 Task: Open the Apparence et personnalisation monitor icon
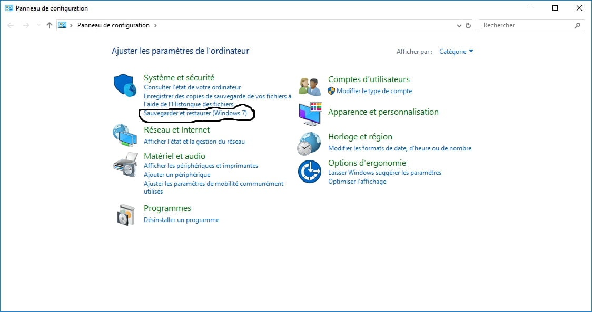point(310,114)
